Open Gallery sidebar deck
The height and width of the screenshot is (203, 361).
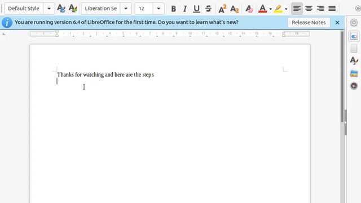pos(354,73)
